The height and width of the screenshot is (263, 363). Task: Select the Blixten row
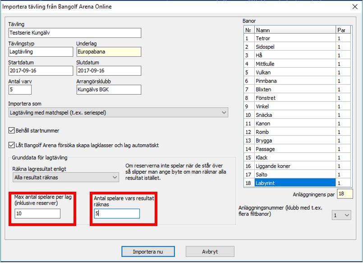click(297, 90)
